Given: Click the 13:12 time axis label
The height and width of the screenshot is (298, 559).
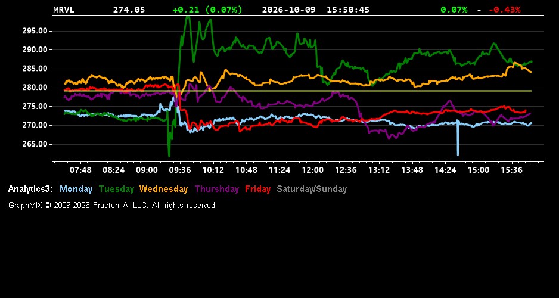Looking at the screenshot, I should pyautogui.click(x=379, y=170).
